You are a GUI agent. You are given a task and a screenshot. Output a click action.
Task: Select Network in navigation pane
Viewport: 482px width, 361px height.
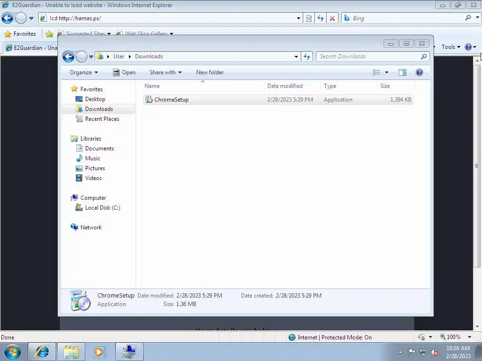pyautogui.click(x=91, y=228)
